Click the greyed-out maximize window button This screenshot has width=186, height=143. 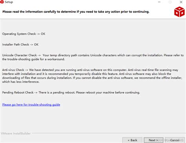pos(170,2)
